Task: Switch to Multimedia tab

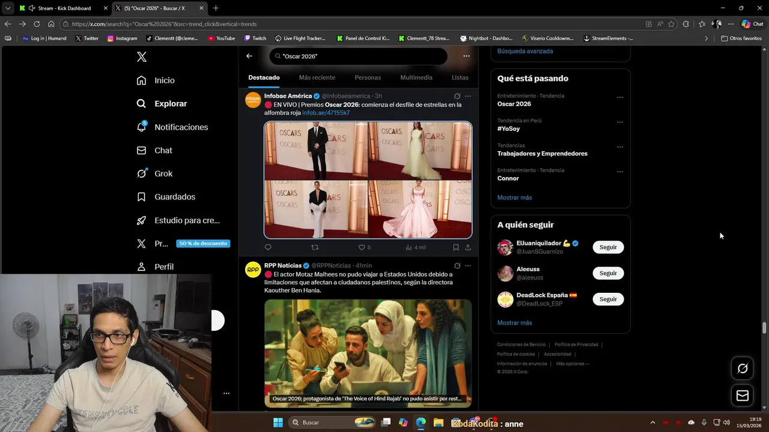Action: coord(416,77)
